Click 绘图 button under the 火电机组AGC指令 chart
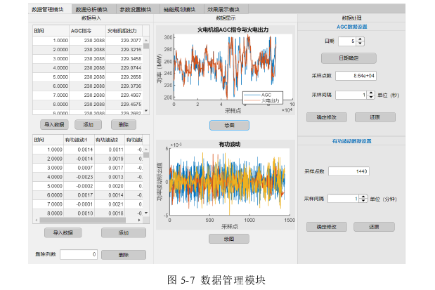435x290 pixels. click(229, 125)
